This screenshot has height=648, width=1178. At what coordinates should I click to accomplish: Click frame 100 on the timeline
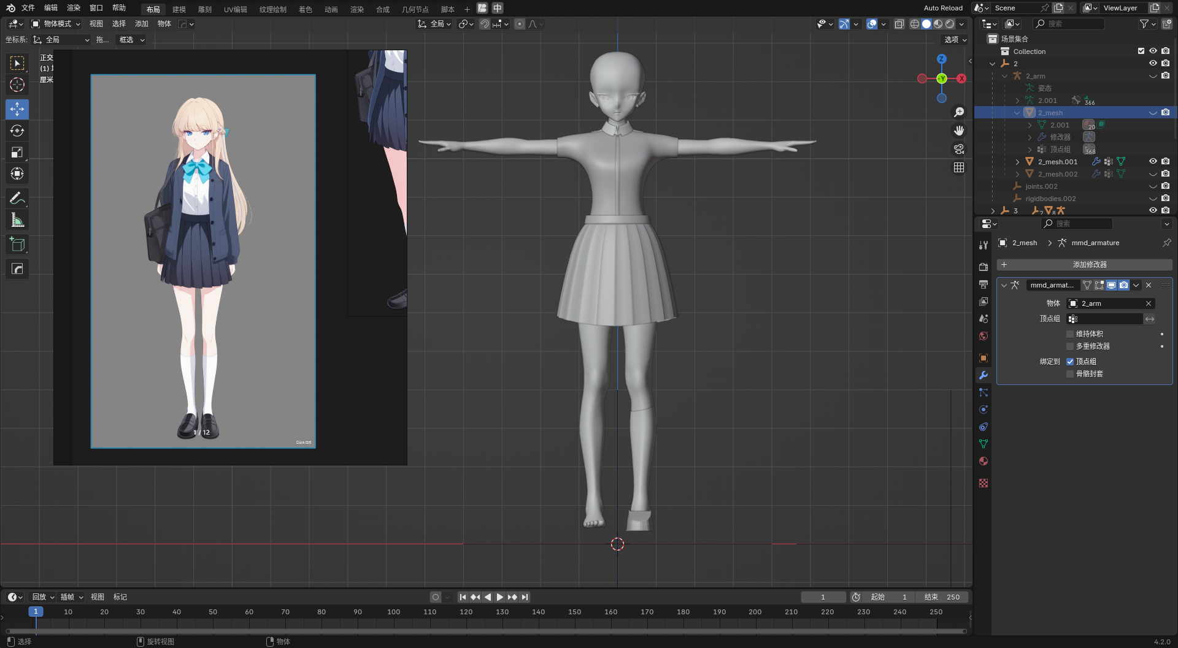click(x=394, y=612)
